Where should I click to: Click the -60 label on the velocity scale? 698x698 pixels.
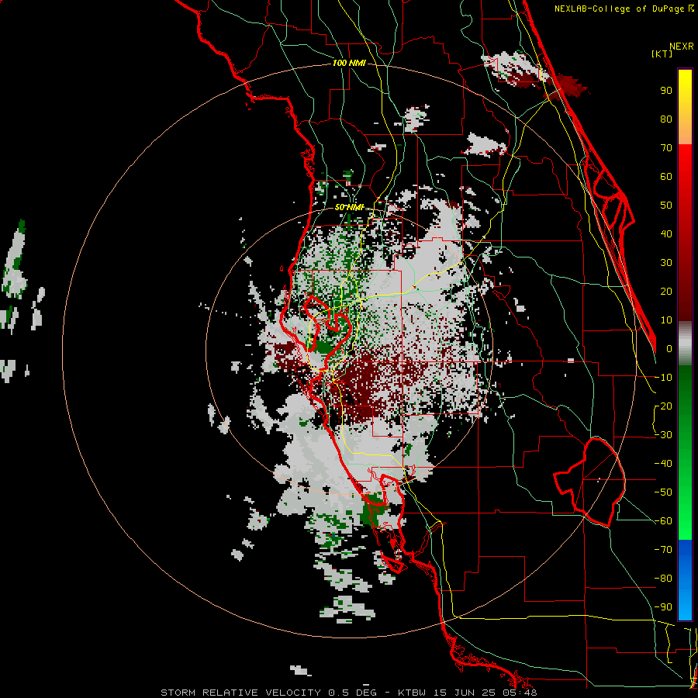[663, 521]
